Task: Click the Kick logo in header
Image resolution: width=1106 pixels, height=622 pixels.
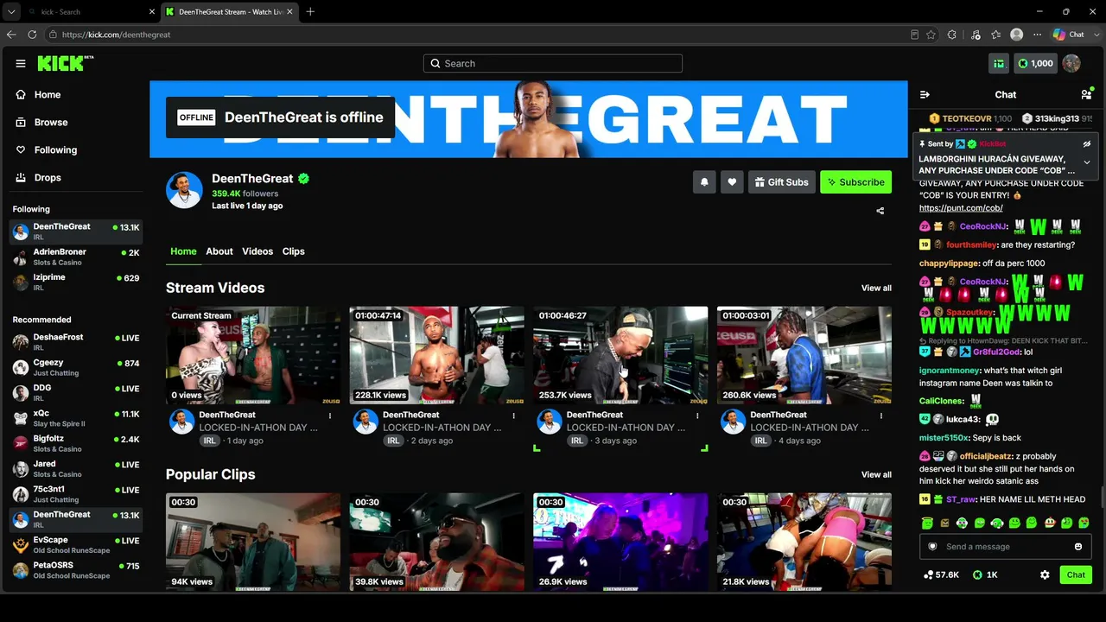Action: [66, 63]
